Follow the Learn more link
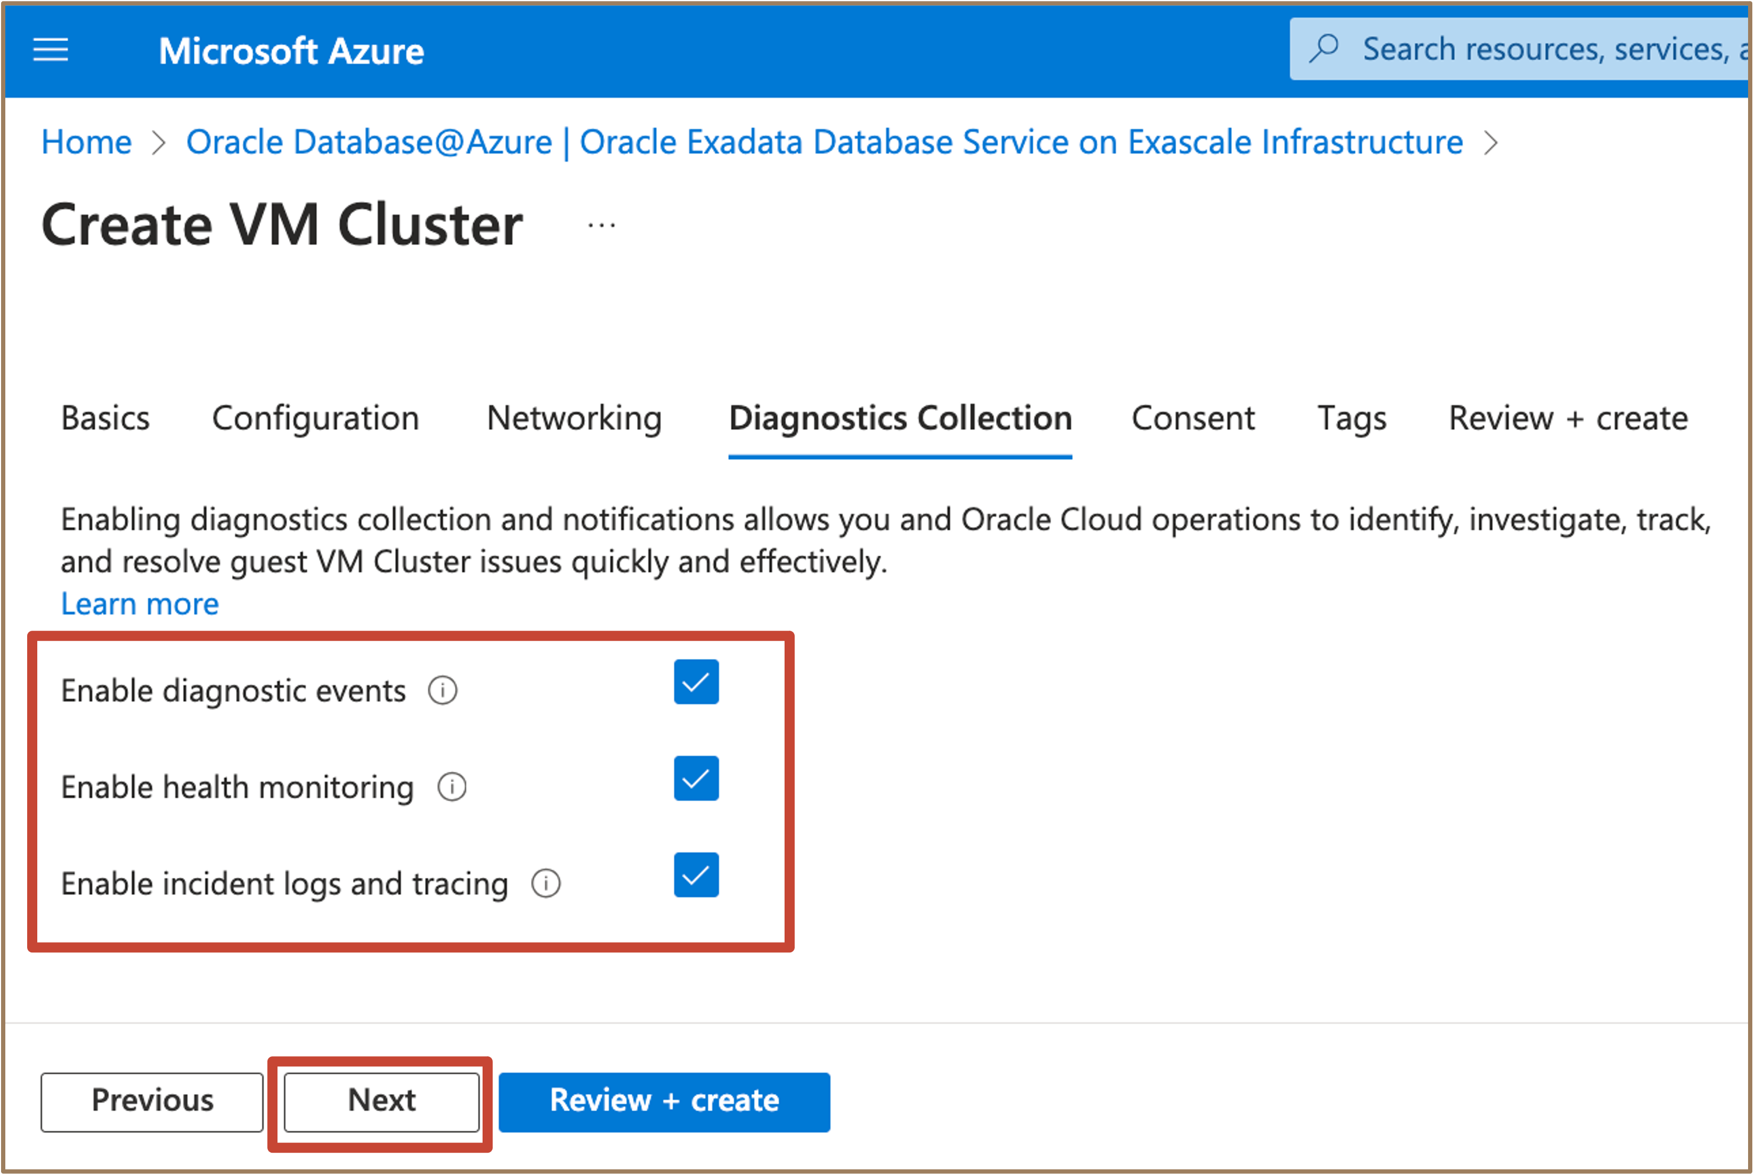 pyautogui.click(x=140, y=604)
